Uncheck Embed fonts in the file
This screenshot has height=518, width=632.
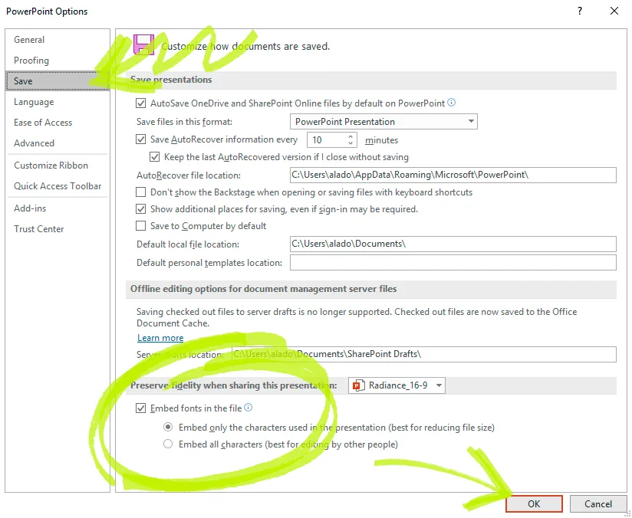click(140, 408)
